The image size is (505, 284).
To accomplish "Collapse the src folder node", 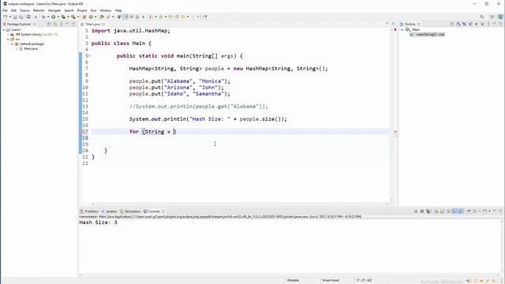I will (x=8, y=39).
